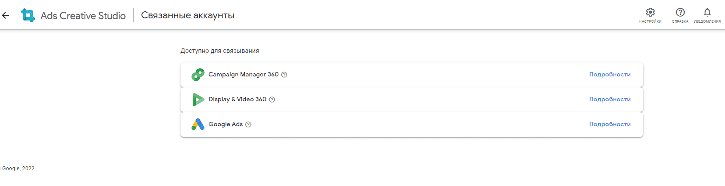Show Уведомления bell notifications

707,12
